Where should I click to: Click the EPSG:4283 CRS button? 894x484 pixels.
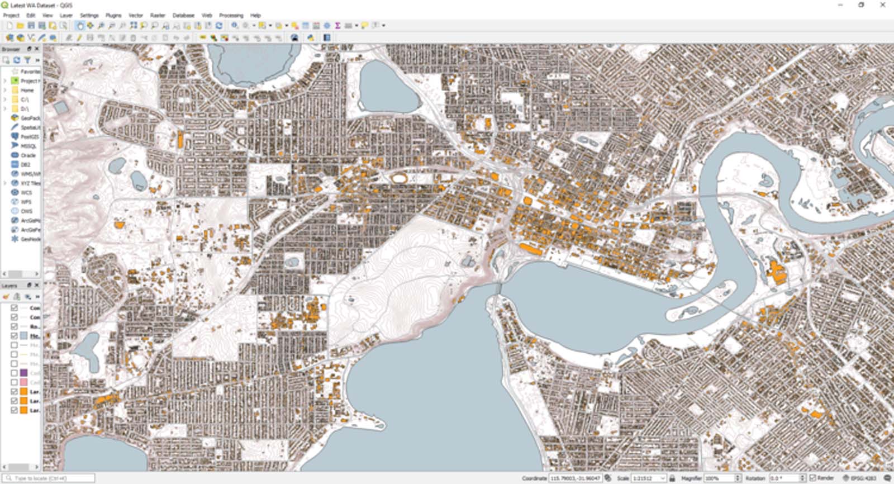click(859, 478)
